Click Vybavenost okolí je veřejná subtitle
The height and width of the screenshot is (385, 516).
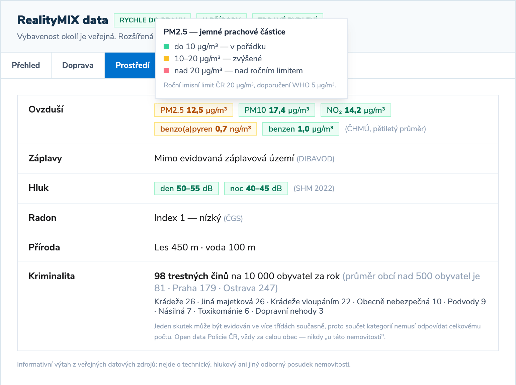85,36
